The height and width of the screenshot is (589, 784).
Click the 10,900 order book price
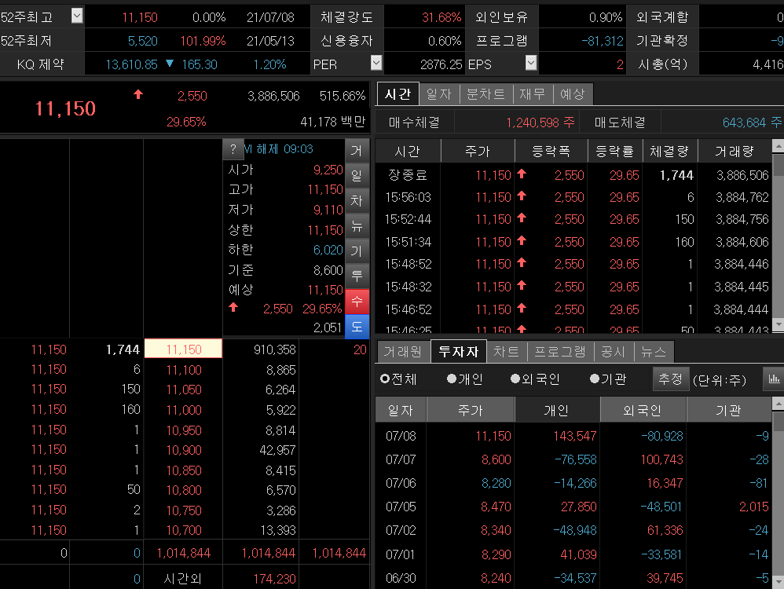pyautogui.click(x=184, y=450)
